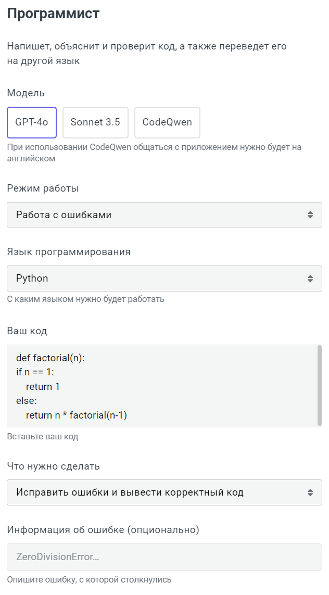Click the arrows icon in the Python selector
The height and width of the screenshot is (595, 329).
pyautogui.click(x=310, y=278)
